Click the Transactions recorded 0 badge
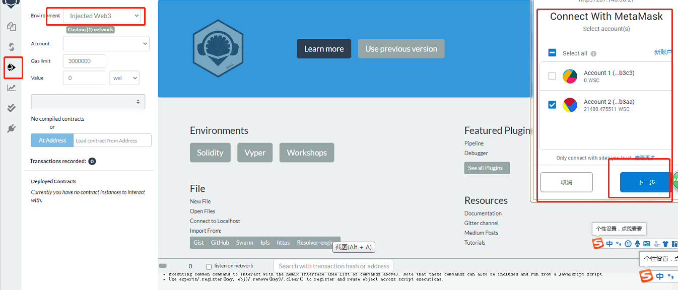The width and height of the screenshot is (678, 290). [92, 162]
